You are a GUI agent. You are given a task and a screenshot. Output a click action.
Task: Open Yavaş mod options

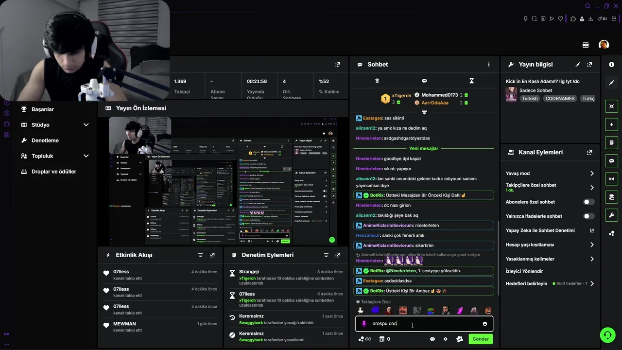pyautogui.click(x=550, y=174)
